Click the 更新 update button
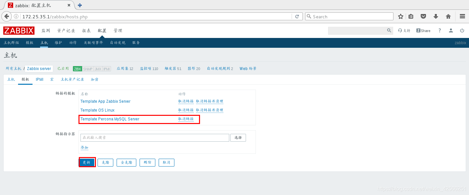The image size is (469, 195). [x=87, y=163]
